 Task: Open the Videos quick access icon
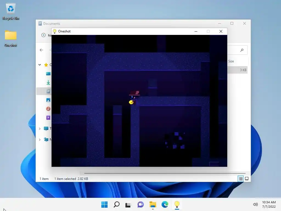pyautogui.click(x=48, y=118)
